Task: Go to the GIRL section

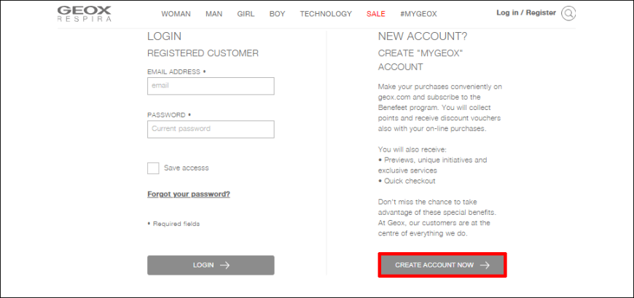Action: (246, 14)
